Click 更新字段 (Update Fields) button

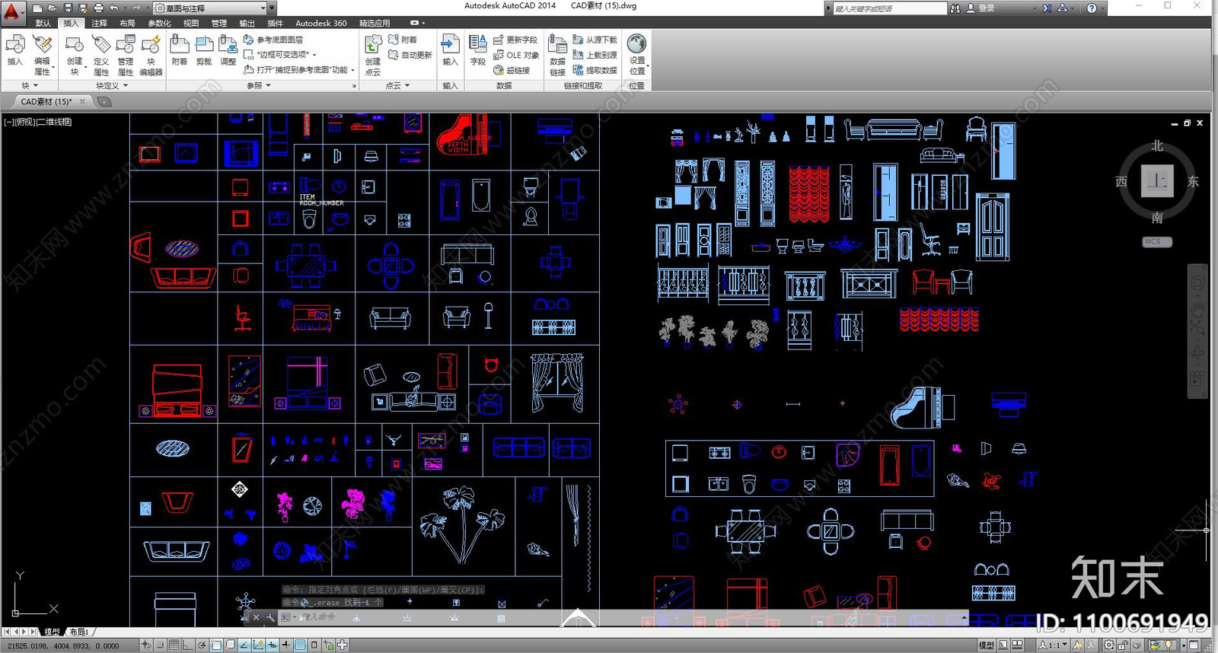pos(515,40)
